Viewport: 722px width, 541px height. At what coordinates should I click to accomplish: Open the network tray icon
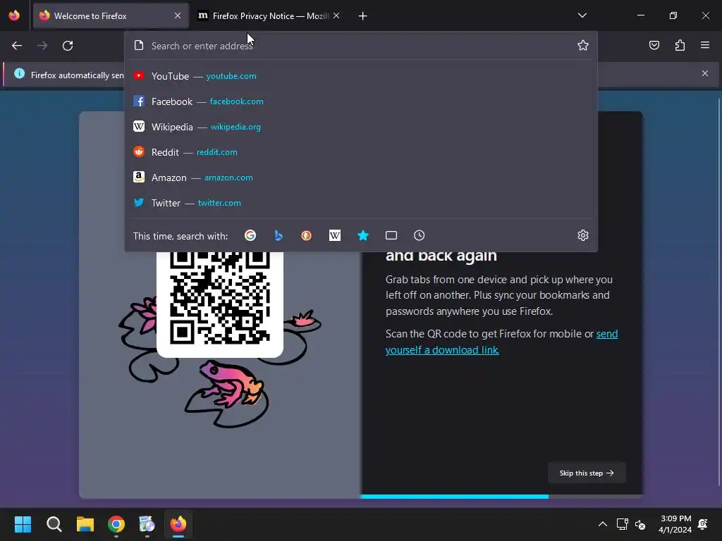pyautogui.click(x=622, y=524)
